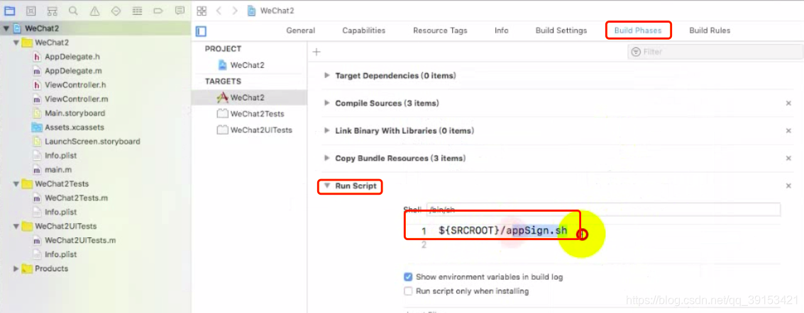Click the Shell path input field
The height and width of the screenshot is (313, 804).
coord(603,209)
